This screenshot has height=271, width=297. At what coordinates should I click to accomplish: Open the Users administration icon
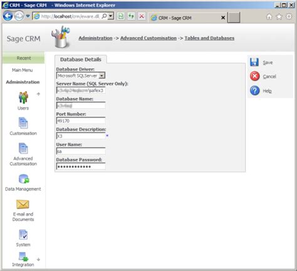(x=23, y=97)
